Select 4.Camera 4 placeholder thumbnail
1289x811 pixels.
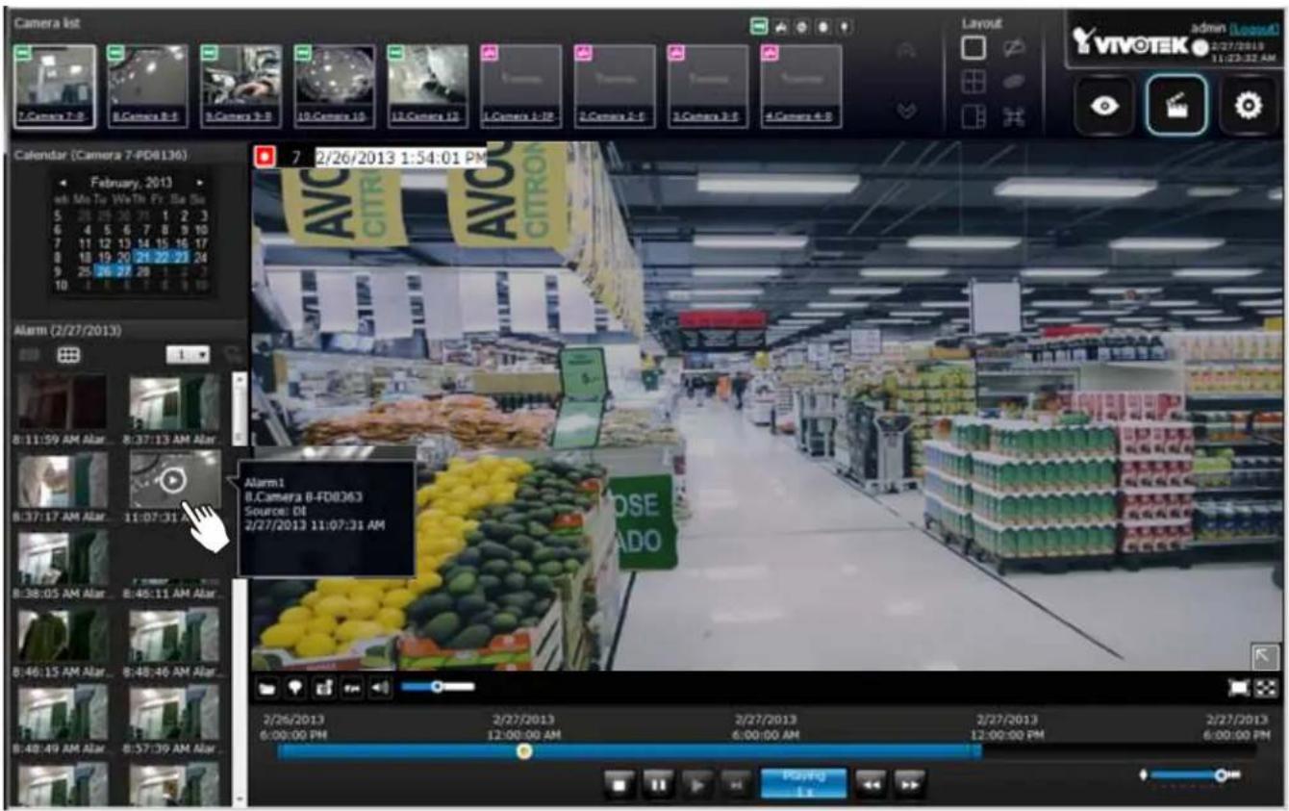(x=801, y=87)
